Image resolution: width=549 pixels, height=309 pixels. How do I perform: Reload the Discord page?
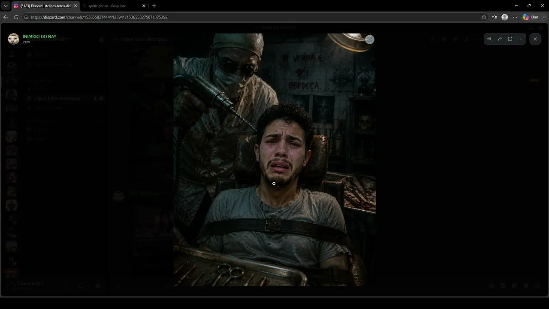pos(16,17)
